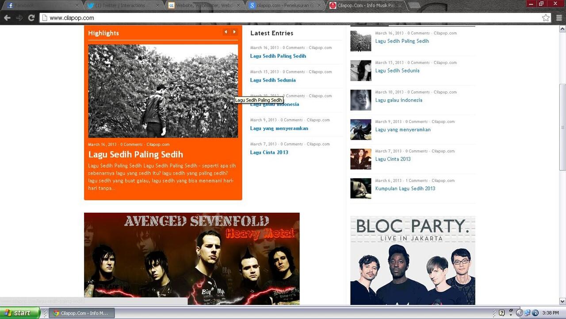Open sidebar link Lagu galau indonesia
This screenshot has width=566, height=319.
[399, 100]
